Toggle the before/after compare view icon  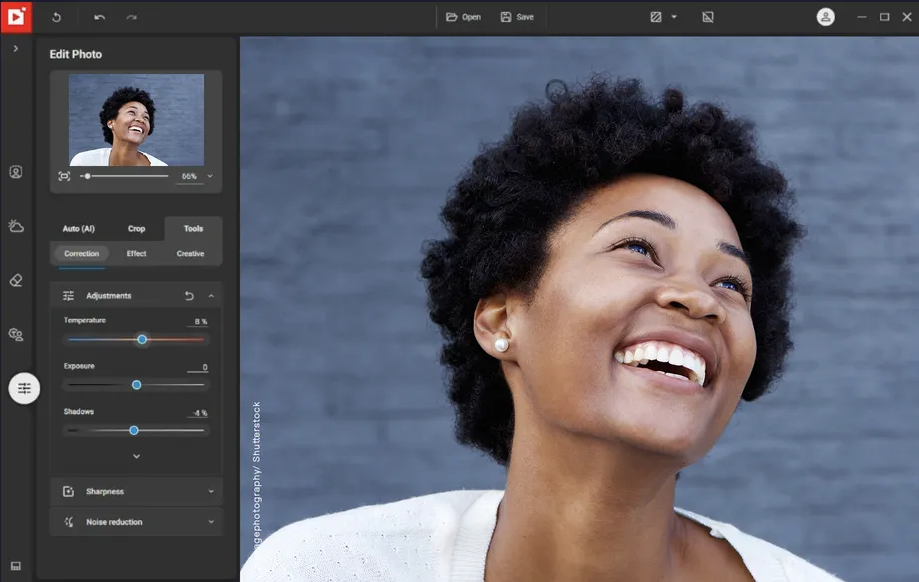click(x=656, y=17)
